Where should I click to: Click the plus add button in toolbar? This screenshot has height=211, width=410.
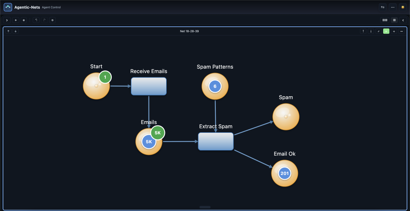click(x=16, y=20)
